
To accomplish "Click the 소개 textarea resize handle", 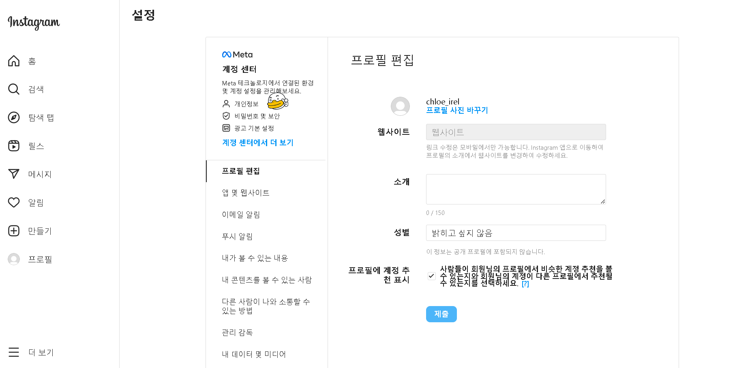I will (x=603, y=201).
